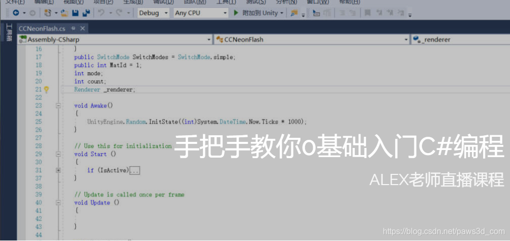Click the 'void Update ()' method text

pos(97,203)
